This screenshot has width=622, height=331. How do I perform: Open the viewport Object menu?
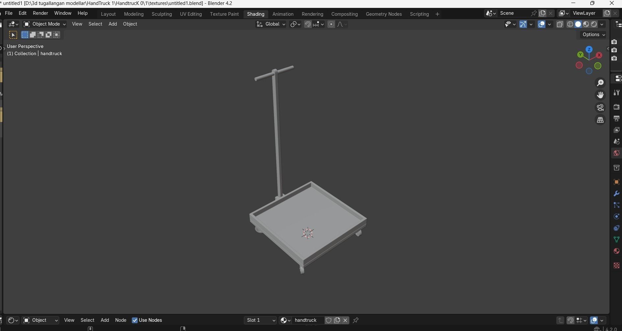coord(130,24)
